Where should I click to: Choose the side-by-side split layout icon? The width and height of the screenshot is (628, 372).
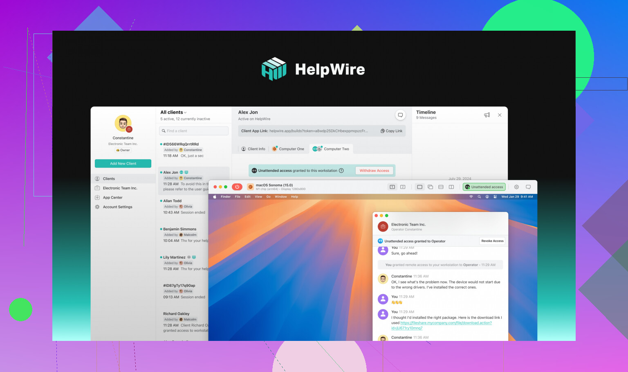click(451, 187)
